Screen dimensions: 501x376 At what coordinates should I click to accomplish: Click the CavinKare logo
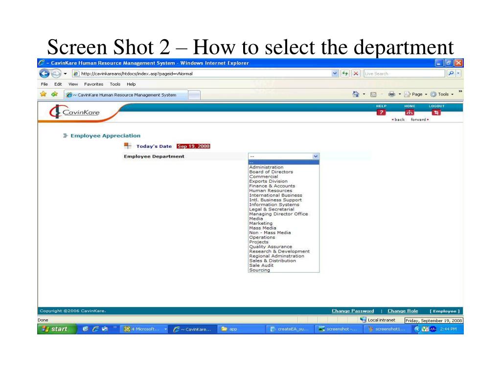75,112
